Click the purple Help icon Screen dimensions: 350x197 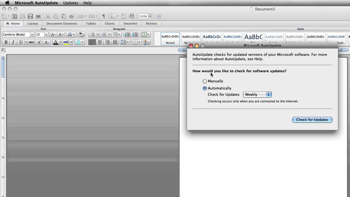(159, 16)
